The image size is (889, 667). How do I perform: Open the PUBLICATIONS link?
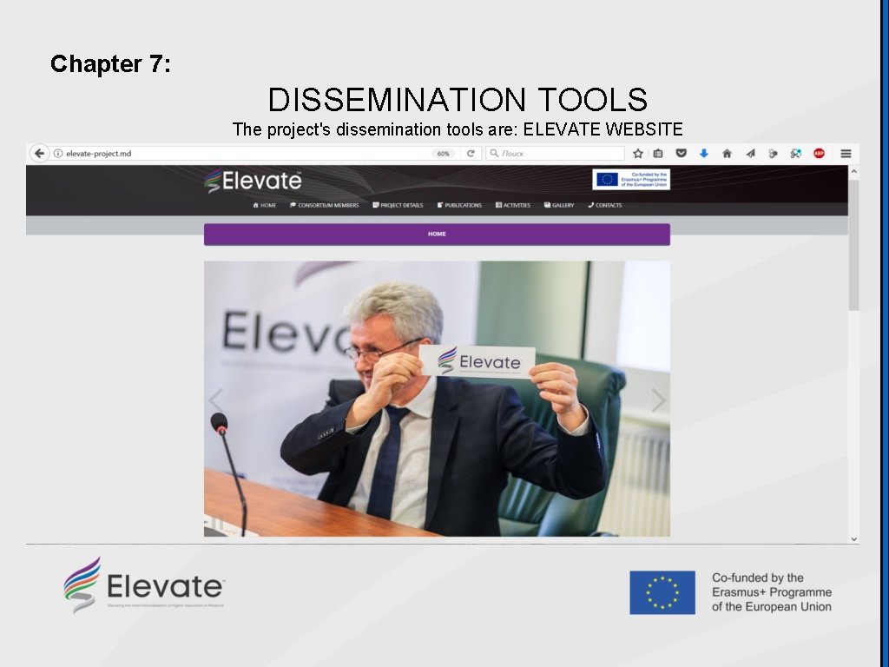coord(459,205)
